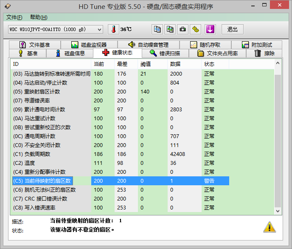This screenshot has height=249, width=292.
Task: Click the 警告 status cell in C5 row
Action: 209,181
